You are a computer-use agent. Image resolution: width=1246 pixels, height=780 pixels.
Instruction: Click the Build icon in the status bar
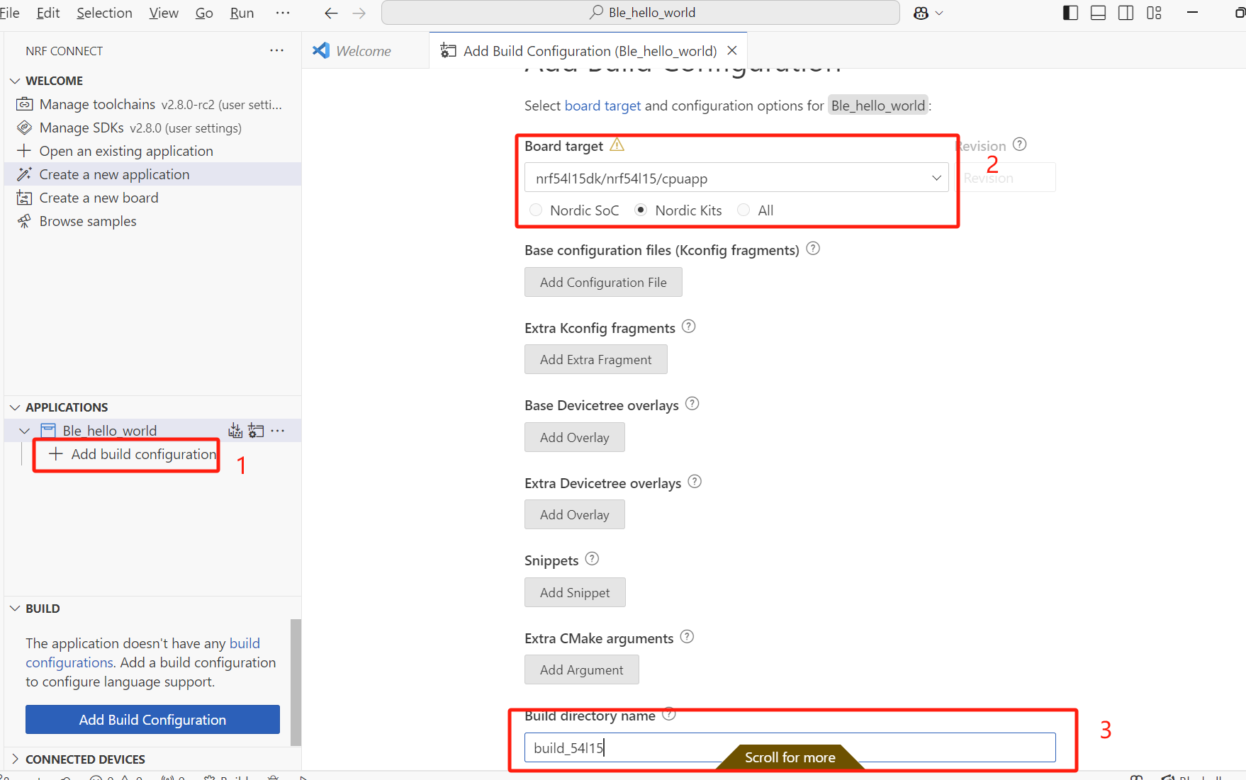209,777
